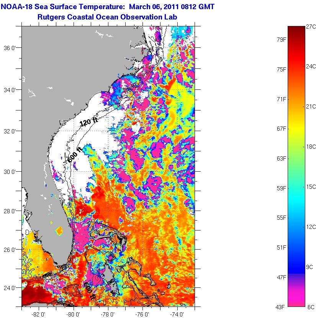Click the '18C' colorbar label
This screenshot has width=316, height=318.
(x=311, y=147)
